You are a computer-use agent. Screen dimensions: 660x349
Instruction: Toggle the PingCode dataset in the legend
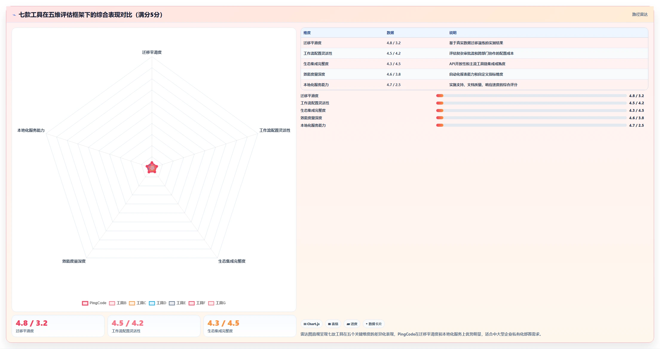(x=94, y=303)
